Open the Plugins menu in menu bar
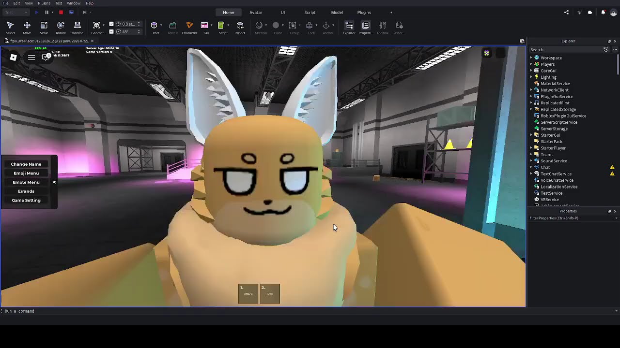 pyautogui.click(x=44, y=3)
